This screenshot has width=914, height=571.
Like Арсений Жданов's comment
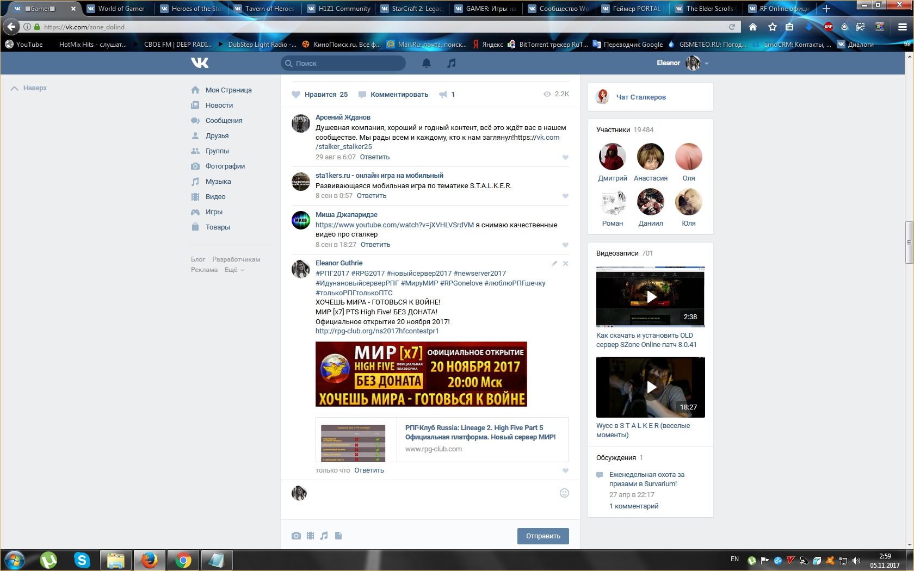565,158
